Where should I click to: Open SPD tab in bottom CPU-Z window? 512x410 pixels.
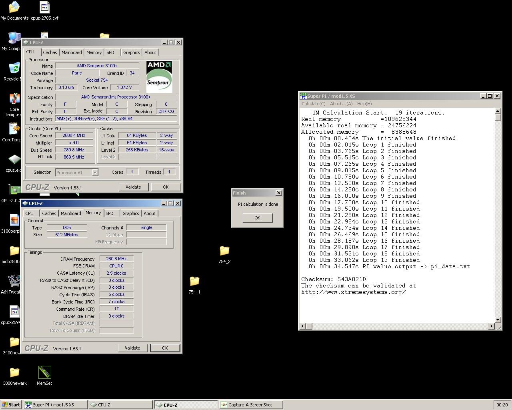tap(110, 213)
